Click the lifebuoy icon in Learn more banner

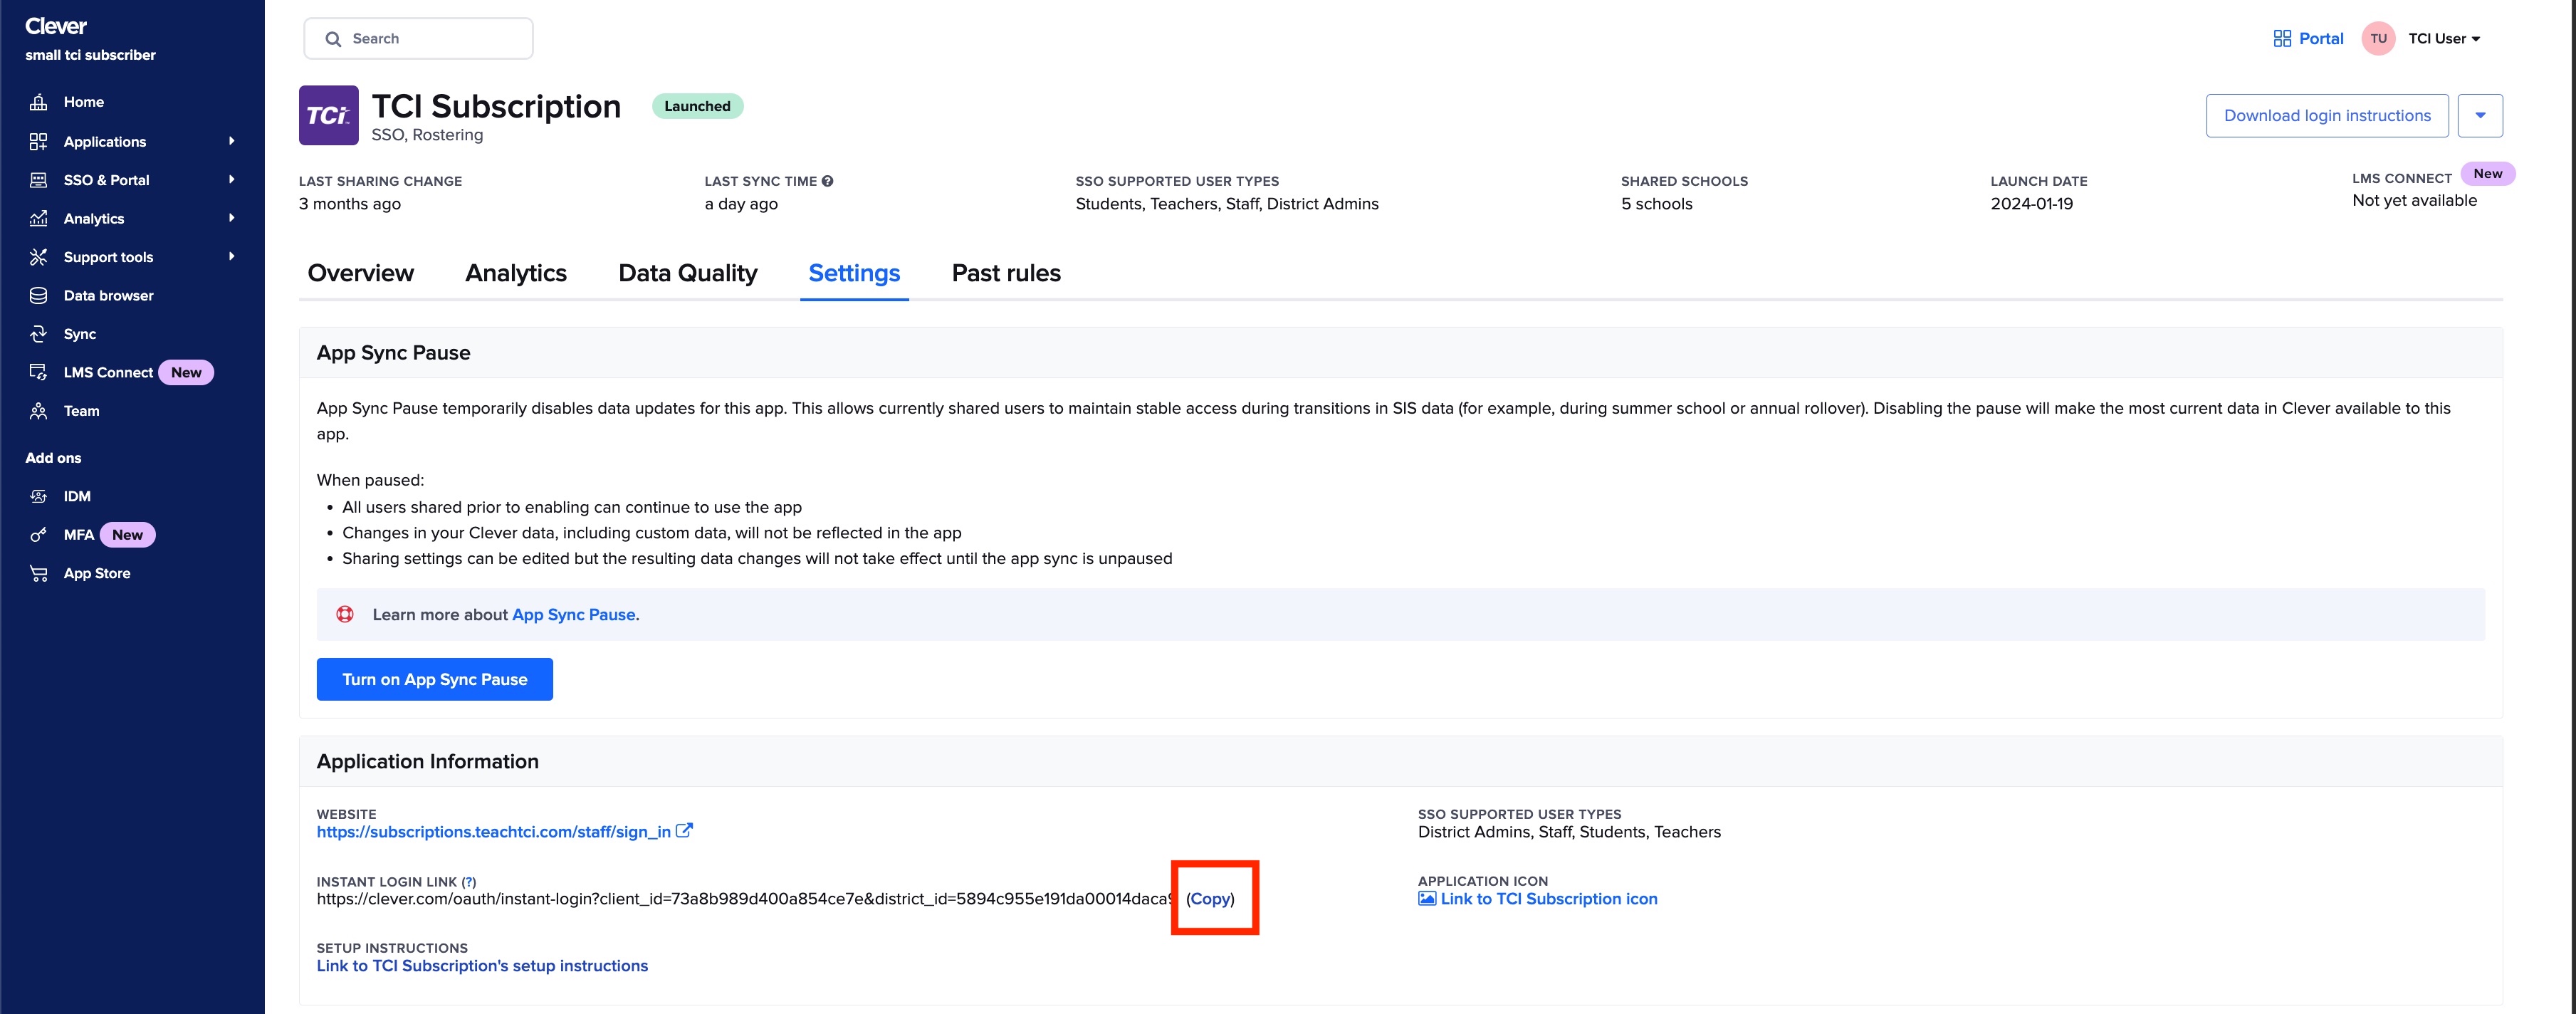pos(345,614)
